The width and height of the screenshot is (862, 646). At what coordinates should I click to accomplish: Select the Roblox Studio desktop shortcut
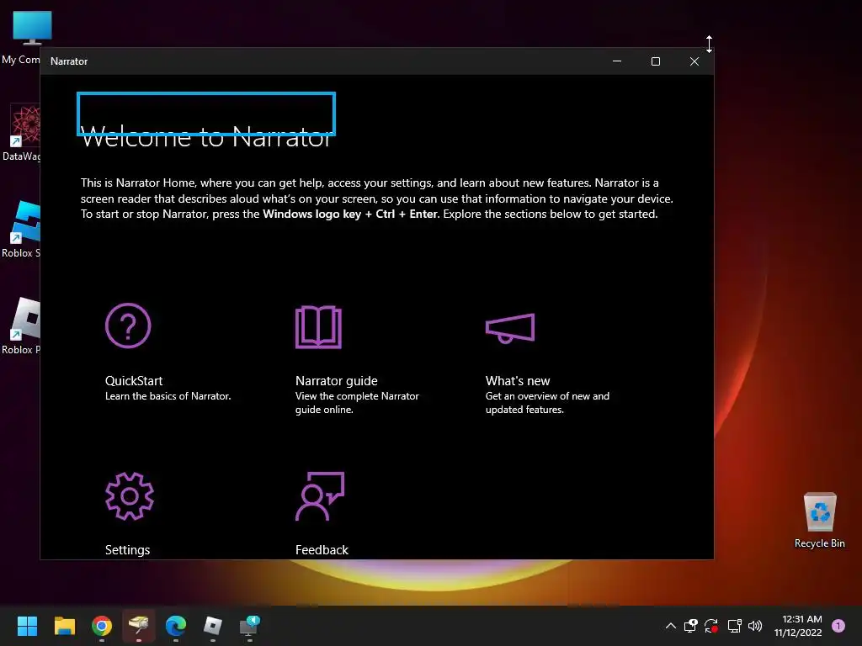(21, 229)
